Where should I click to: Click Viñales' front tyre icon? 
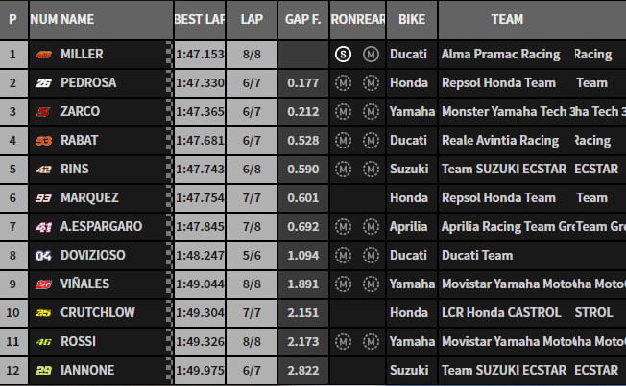point(343,284)
